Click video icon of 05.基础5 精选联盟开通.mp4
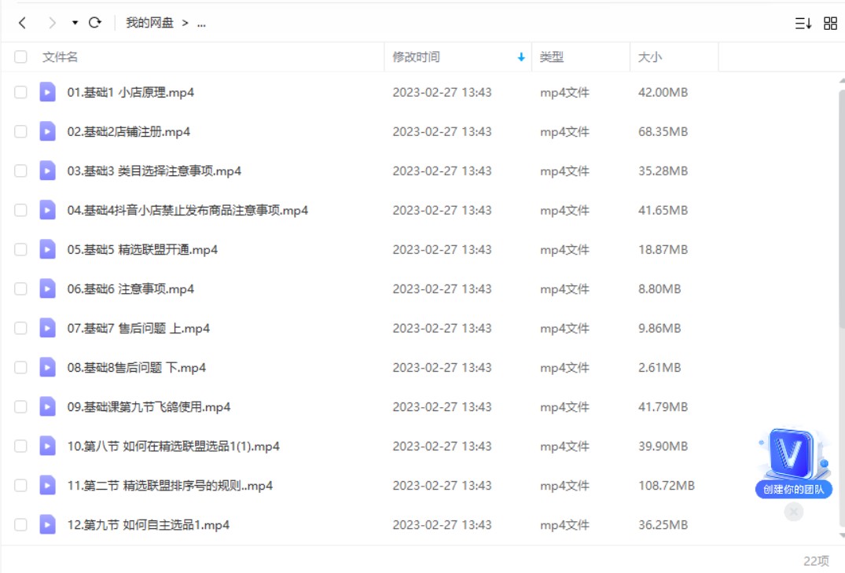This screenshot has height=573, width=845. 47,250
